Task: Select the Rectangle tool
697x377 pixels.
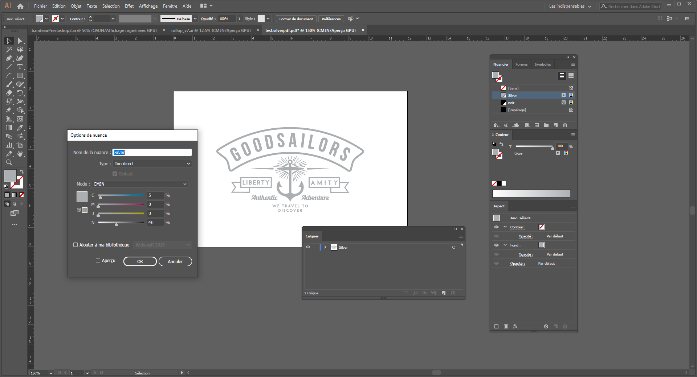Action: [20, 75]
